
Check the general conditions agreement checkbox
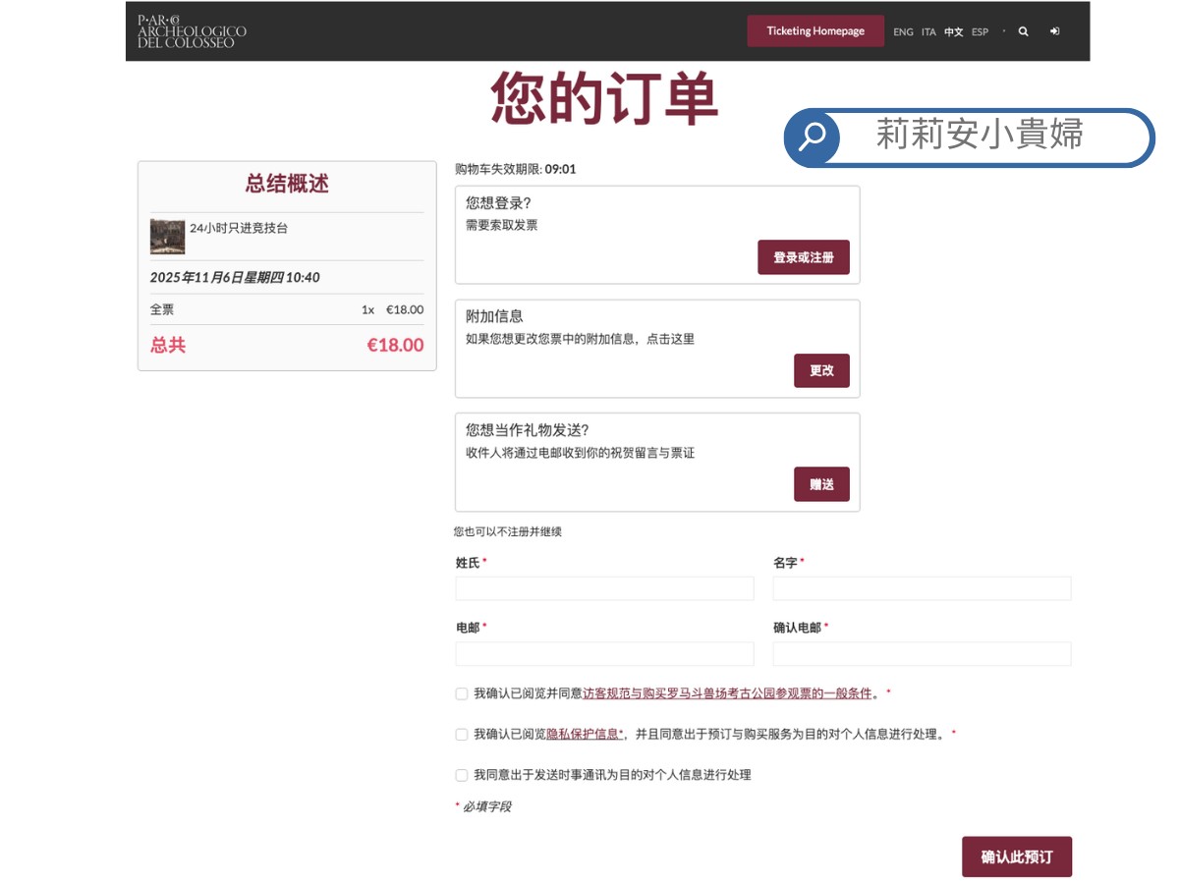point(462,693)
